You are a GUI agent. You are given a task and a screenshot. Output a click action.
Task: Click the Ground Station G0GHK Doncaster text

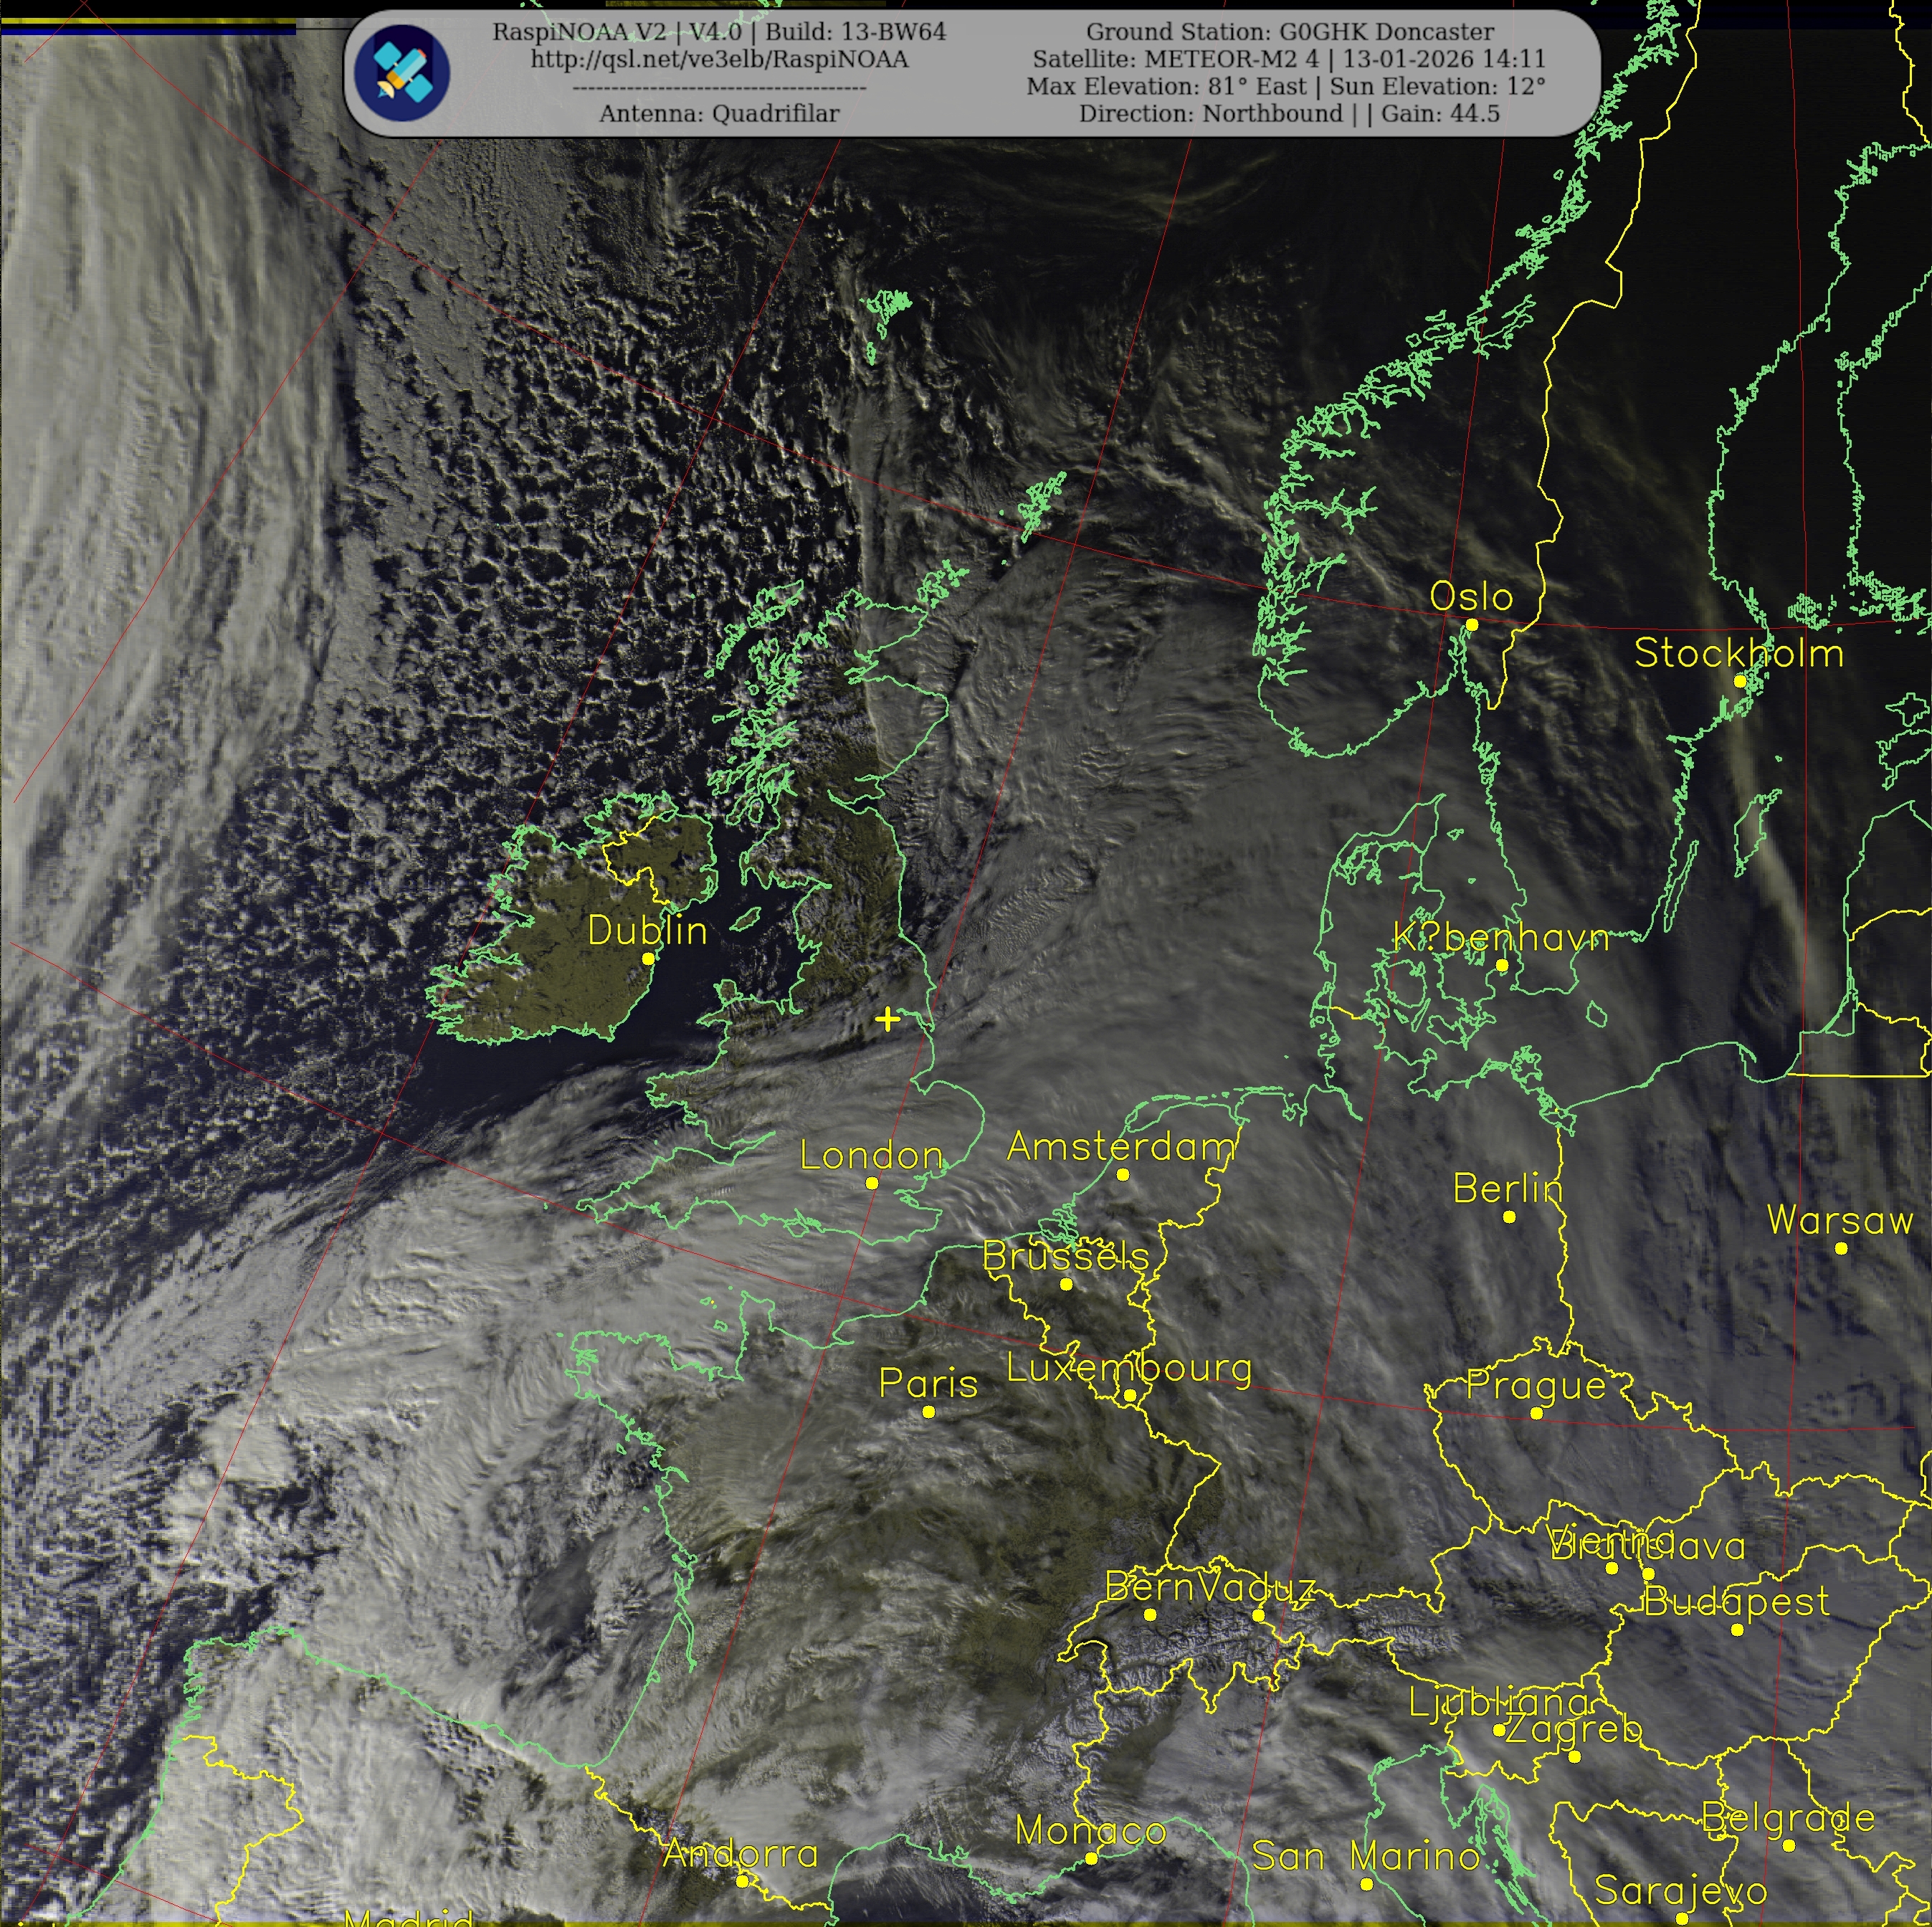click(x=1290, y=32)
